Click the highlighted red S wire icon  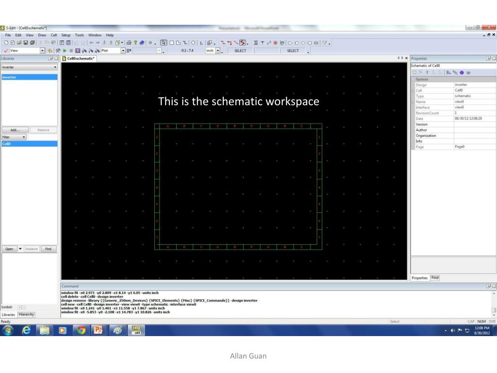coord(243,43)
